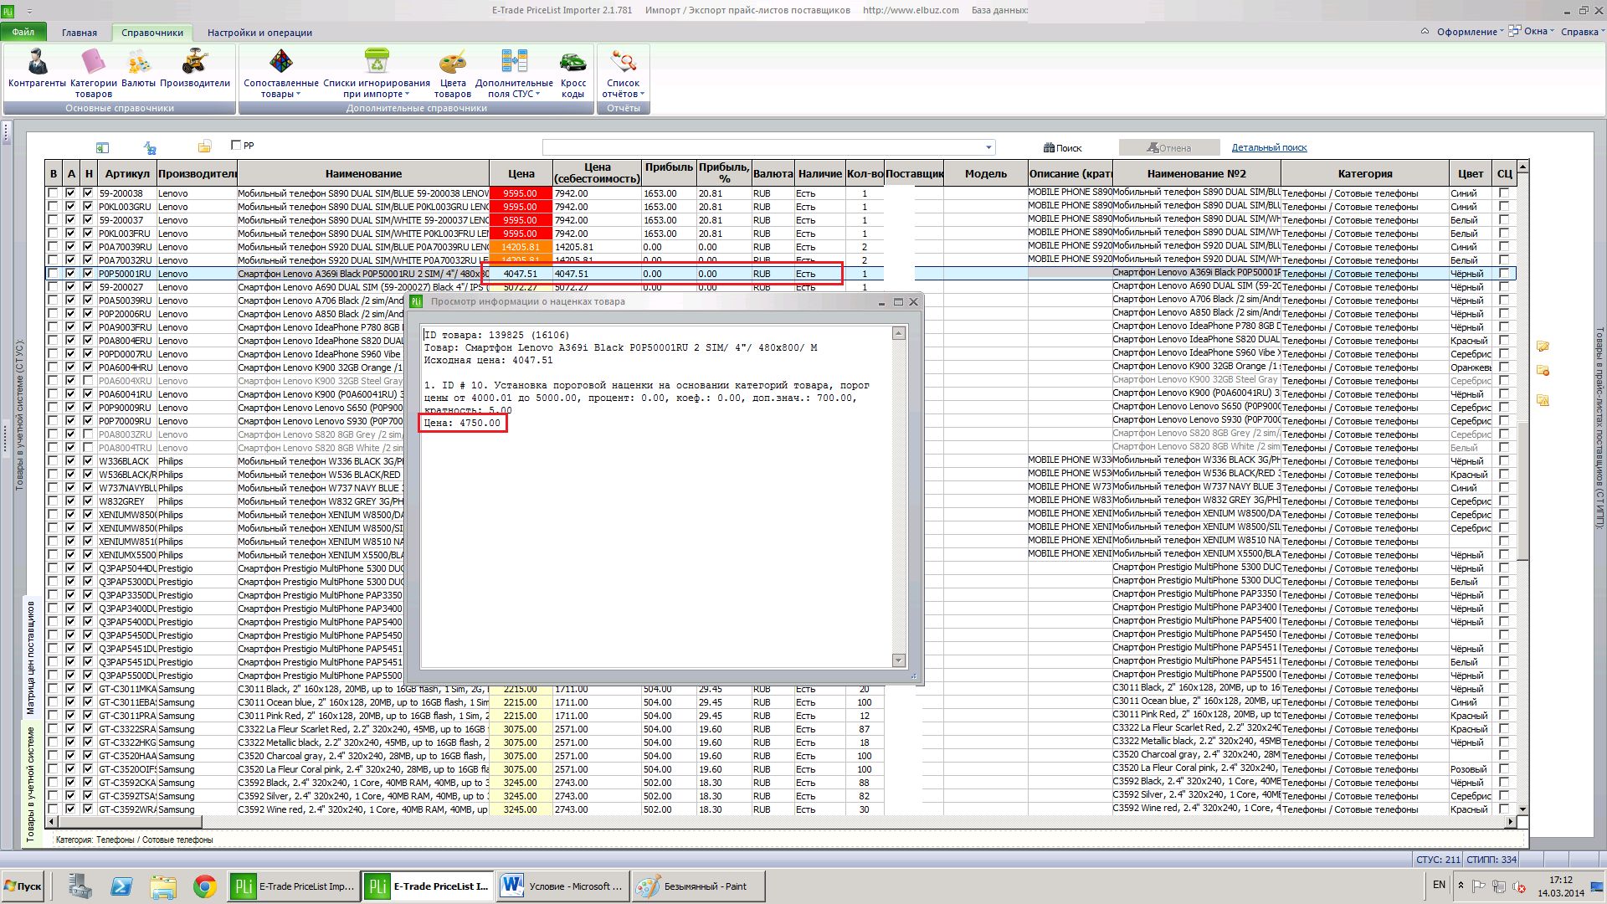Image resolution: width=1607 pixels, height=904 pixels.
Task: Toggle СЦ checkbox for article 59-200038
Action: pos(1504,193)
